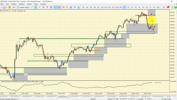Switch to the NZDUSD H1 chart tab
This screenshot has width=177, height=100.
point(99,96)
